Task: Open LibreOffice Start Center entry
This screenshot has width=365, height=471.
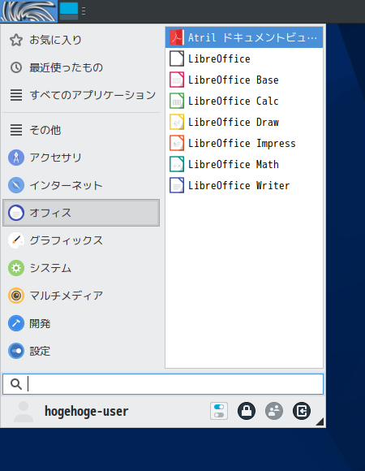Action: (x=244, y=58)
